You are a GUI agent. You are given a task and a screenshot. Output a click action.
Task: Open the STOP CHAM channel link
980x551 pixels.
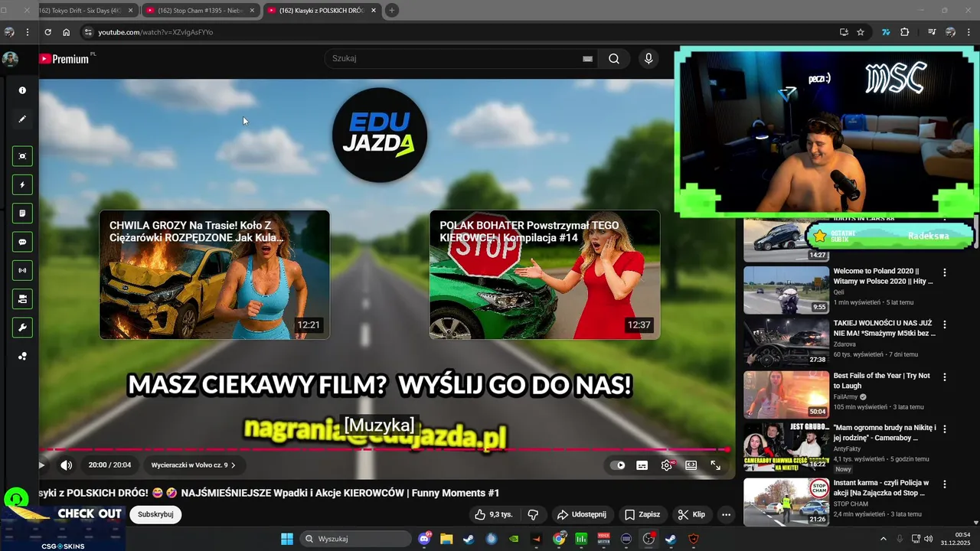[x=851, y=504]
